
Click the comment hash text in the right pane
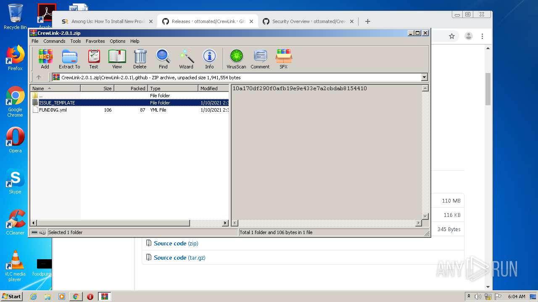[x=300, y=89]
